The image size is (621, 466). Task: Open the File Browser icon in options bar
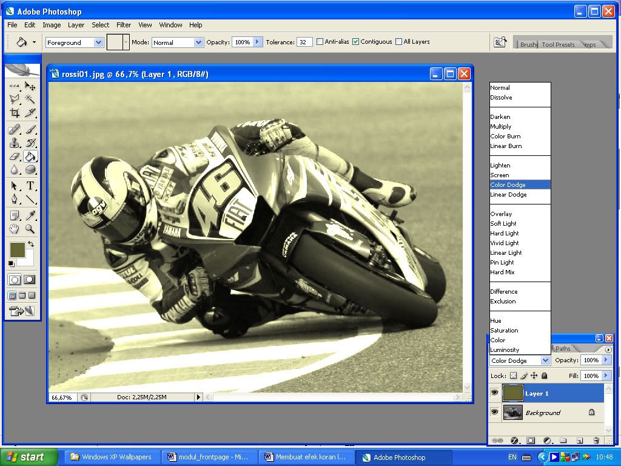[x=500, y=42]
